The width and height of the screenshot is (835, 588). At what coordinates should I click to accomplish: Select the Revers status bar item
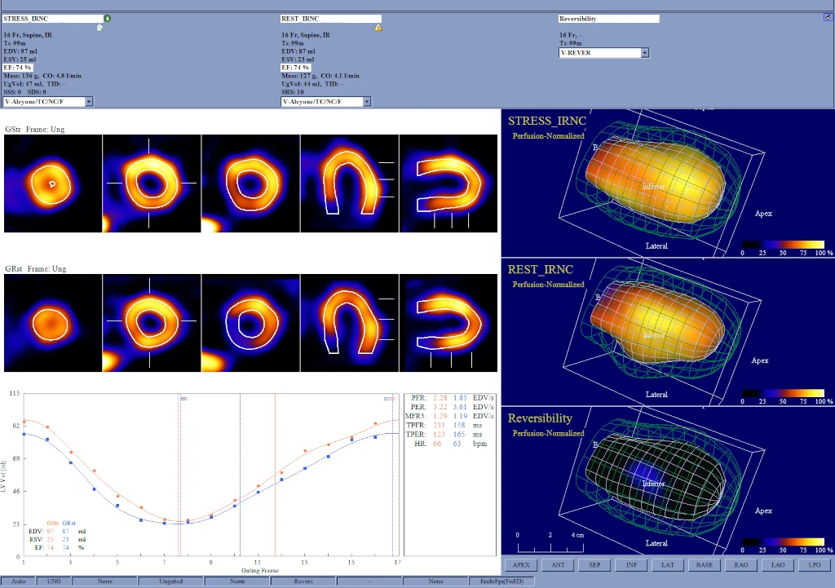pyautogui.click(x=303, y=581)
